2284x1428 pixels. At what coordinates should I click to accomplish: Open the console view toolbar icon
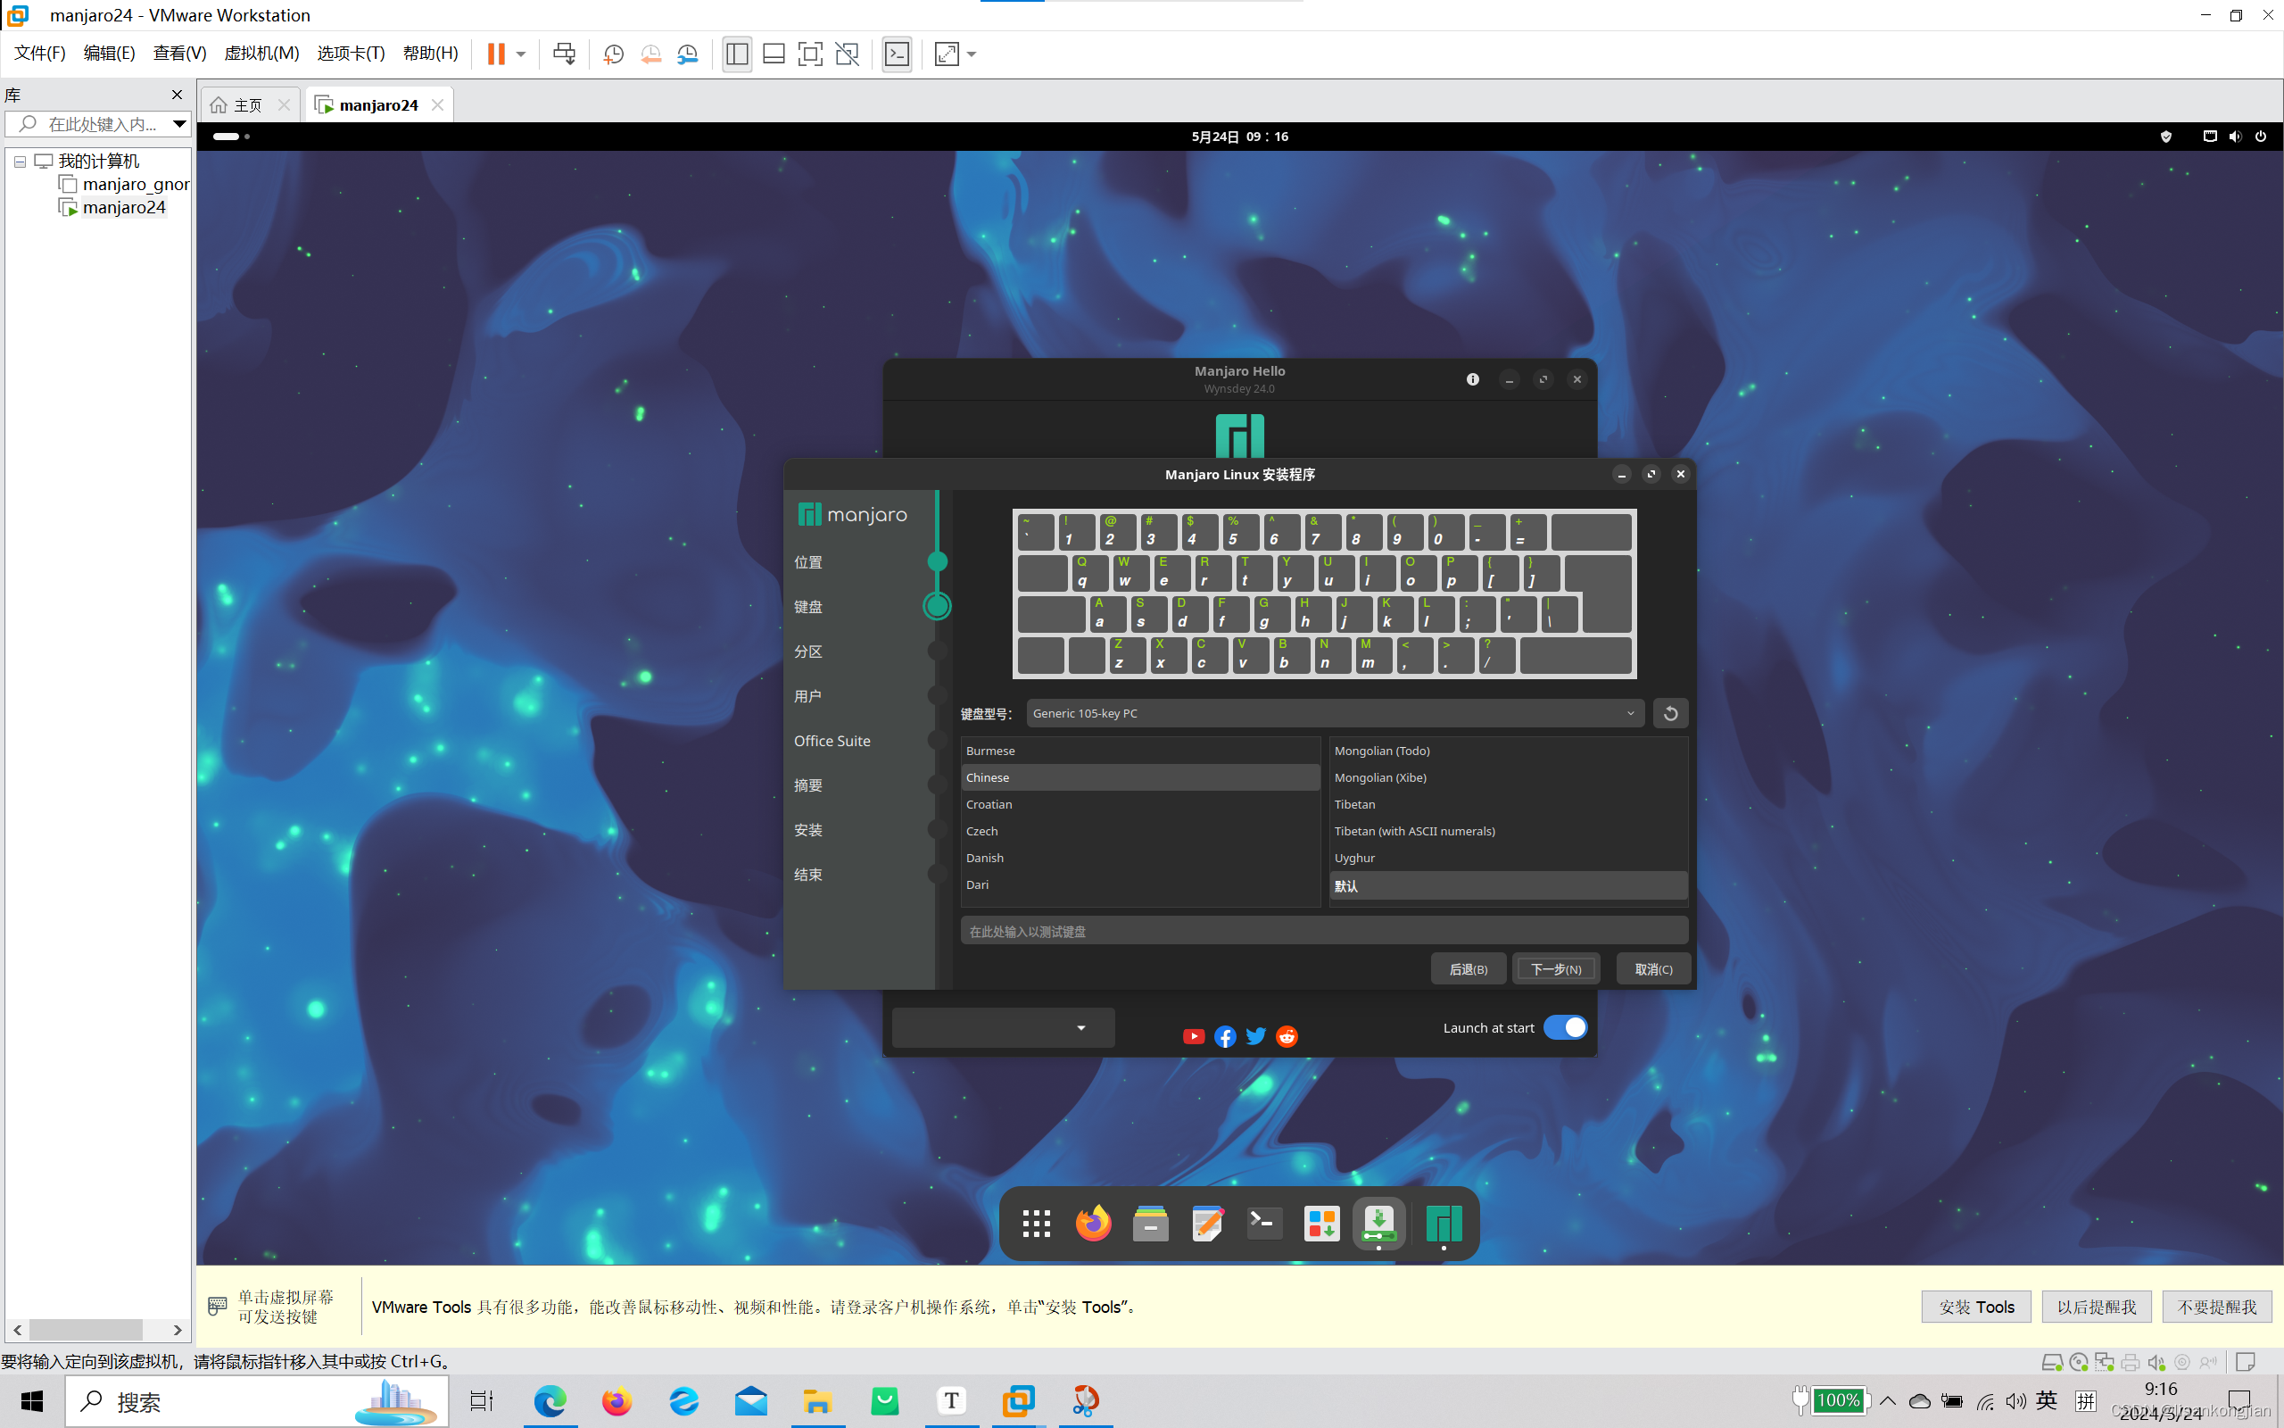pos(897,54)
